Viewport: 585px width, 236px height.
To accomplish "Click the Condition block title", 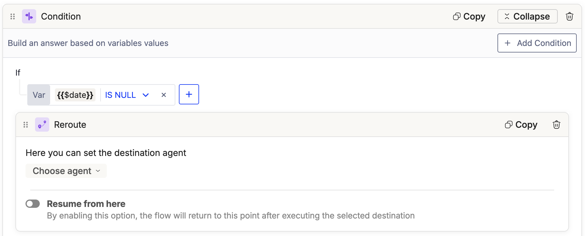I will point(61,17).
